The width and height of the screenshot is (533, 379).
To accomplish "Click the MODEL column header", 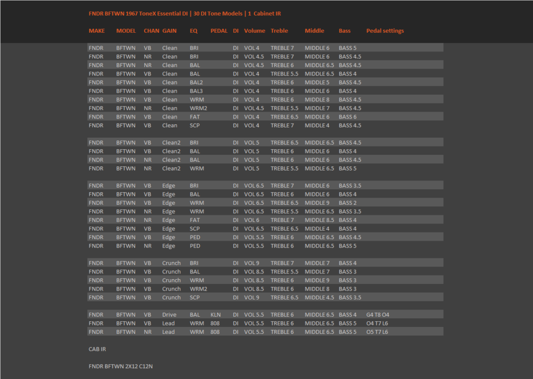I will [x=126, y=31].
